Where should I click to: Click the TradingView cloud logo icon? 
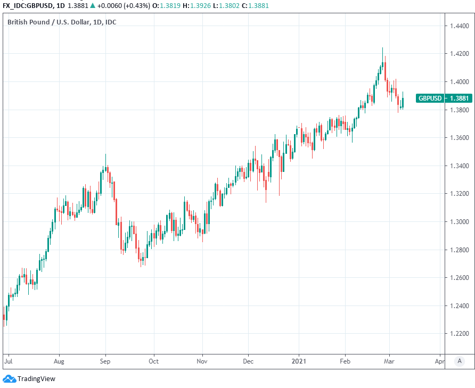coord(9,378)
